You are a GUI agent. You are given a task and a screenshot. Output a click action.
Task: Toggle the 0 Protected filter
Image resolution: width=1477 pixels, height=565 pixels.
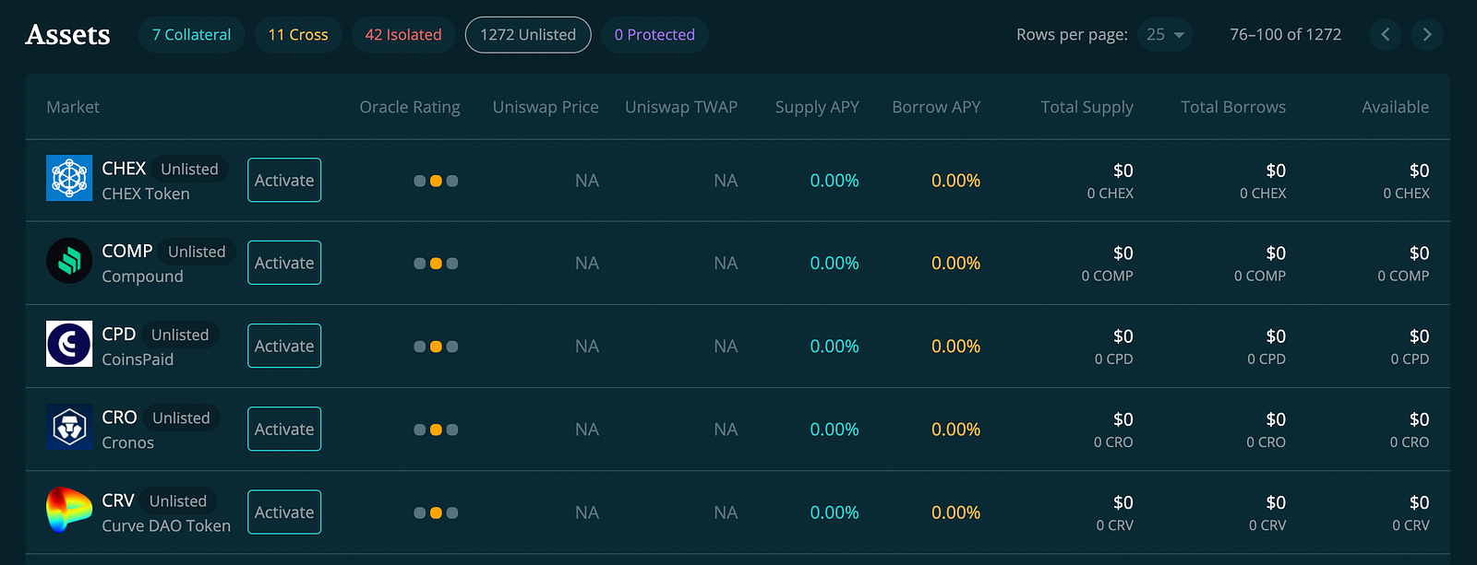(x=654, y=35)
